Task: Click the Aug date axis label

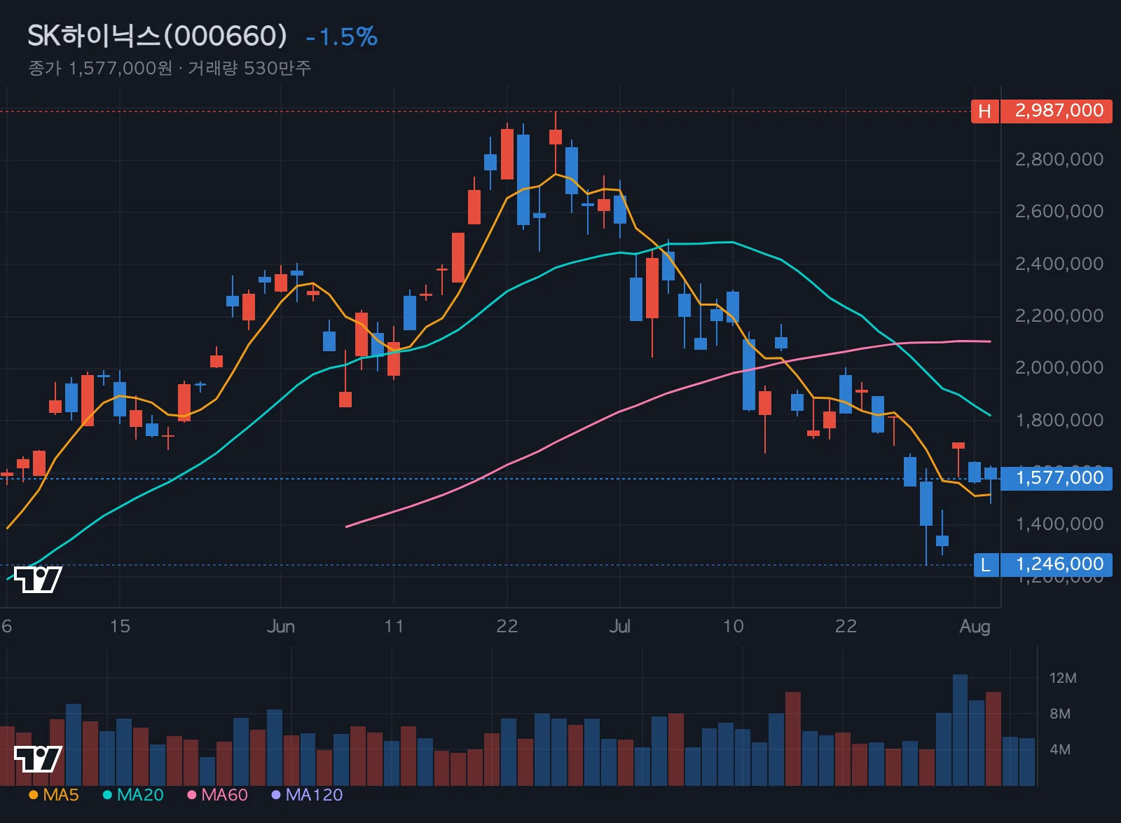Action: click(x=975, y=627)
